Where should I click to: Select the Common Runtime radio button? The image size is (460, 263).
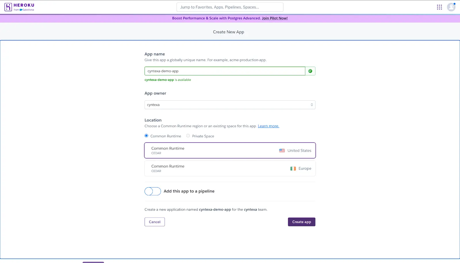(146, 136)
